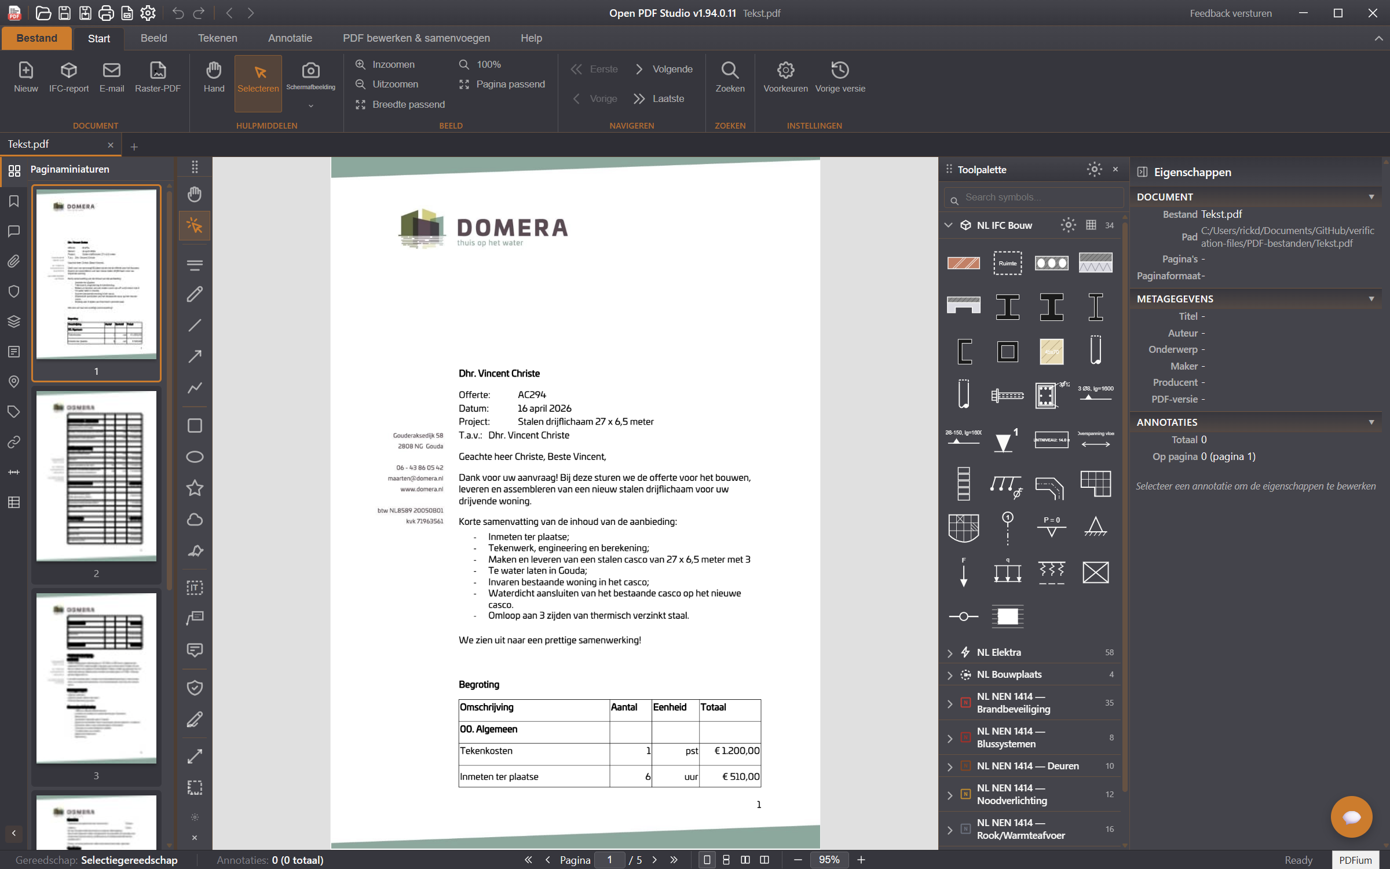Collapse the ribbon with top-right chevron
This screenshot has width=1390, height=869.
click(x=1378, y=38)
